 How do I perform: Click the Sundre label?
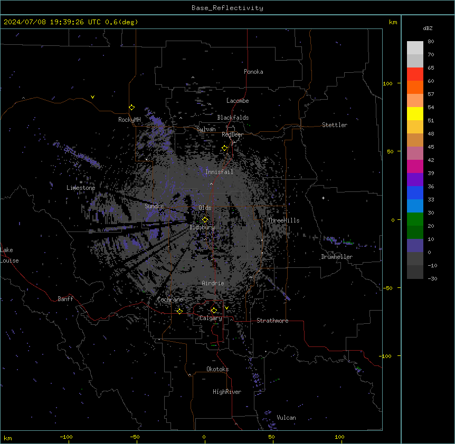[154, 206]
